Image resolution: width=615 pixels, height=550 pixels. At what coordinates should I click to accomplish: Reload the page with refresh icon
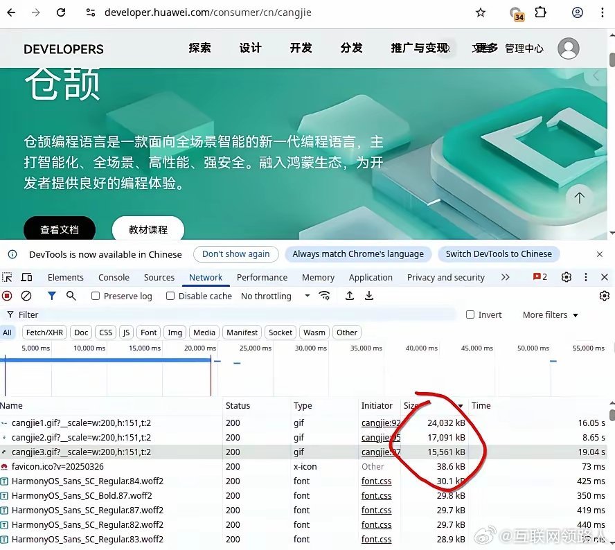point(61,12)
